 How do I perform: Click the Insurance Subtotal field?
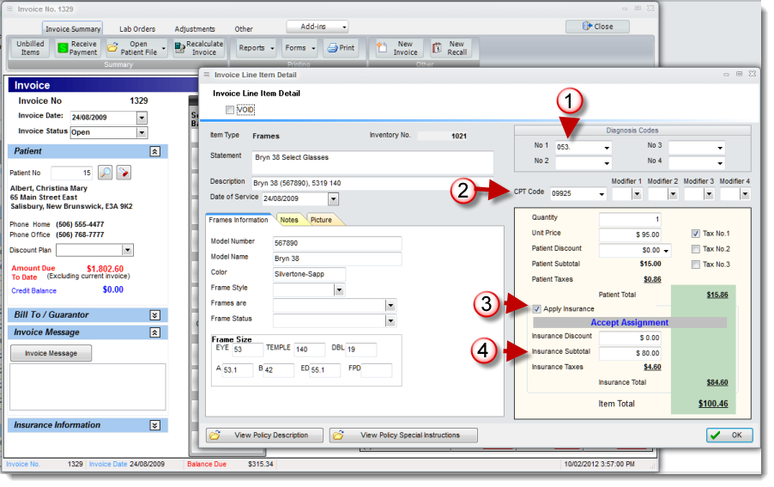(x=630, y=353)
